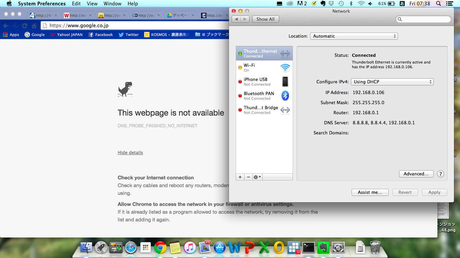Go back using Chrome's back arrow
Screen dimensions: 460x258
pos(6,26)
